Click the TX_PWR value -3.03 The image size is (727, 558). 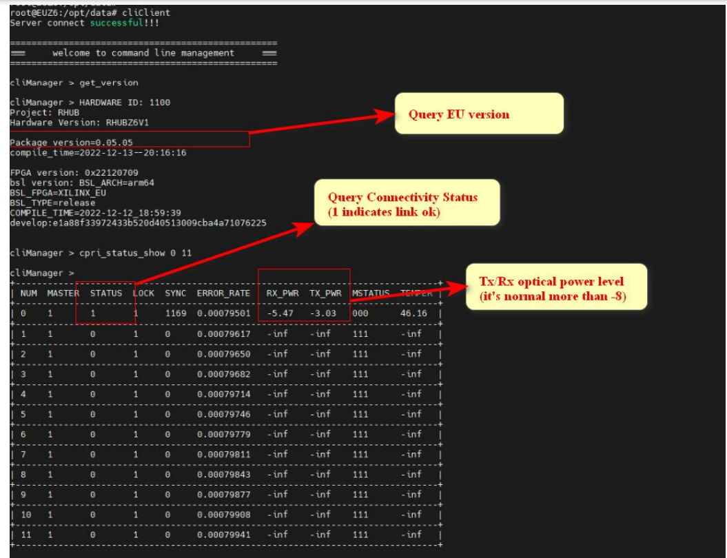coord(322,313)
